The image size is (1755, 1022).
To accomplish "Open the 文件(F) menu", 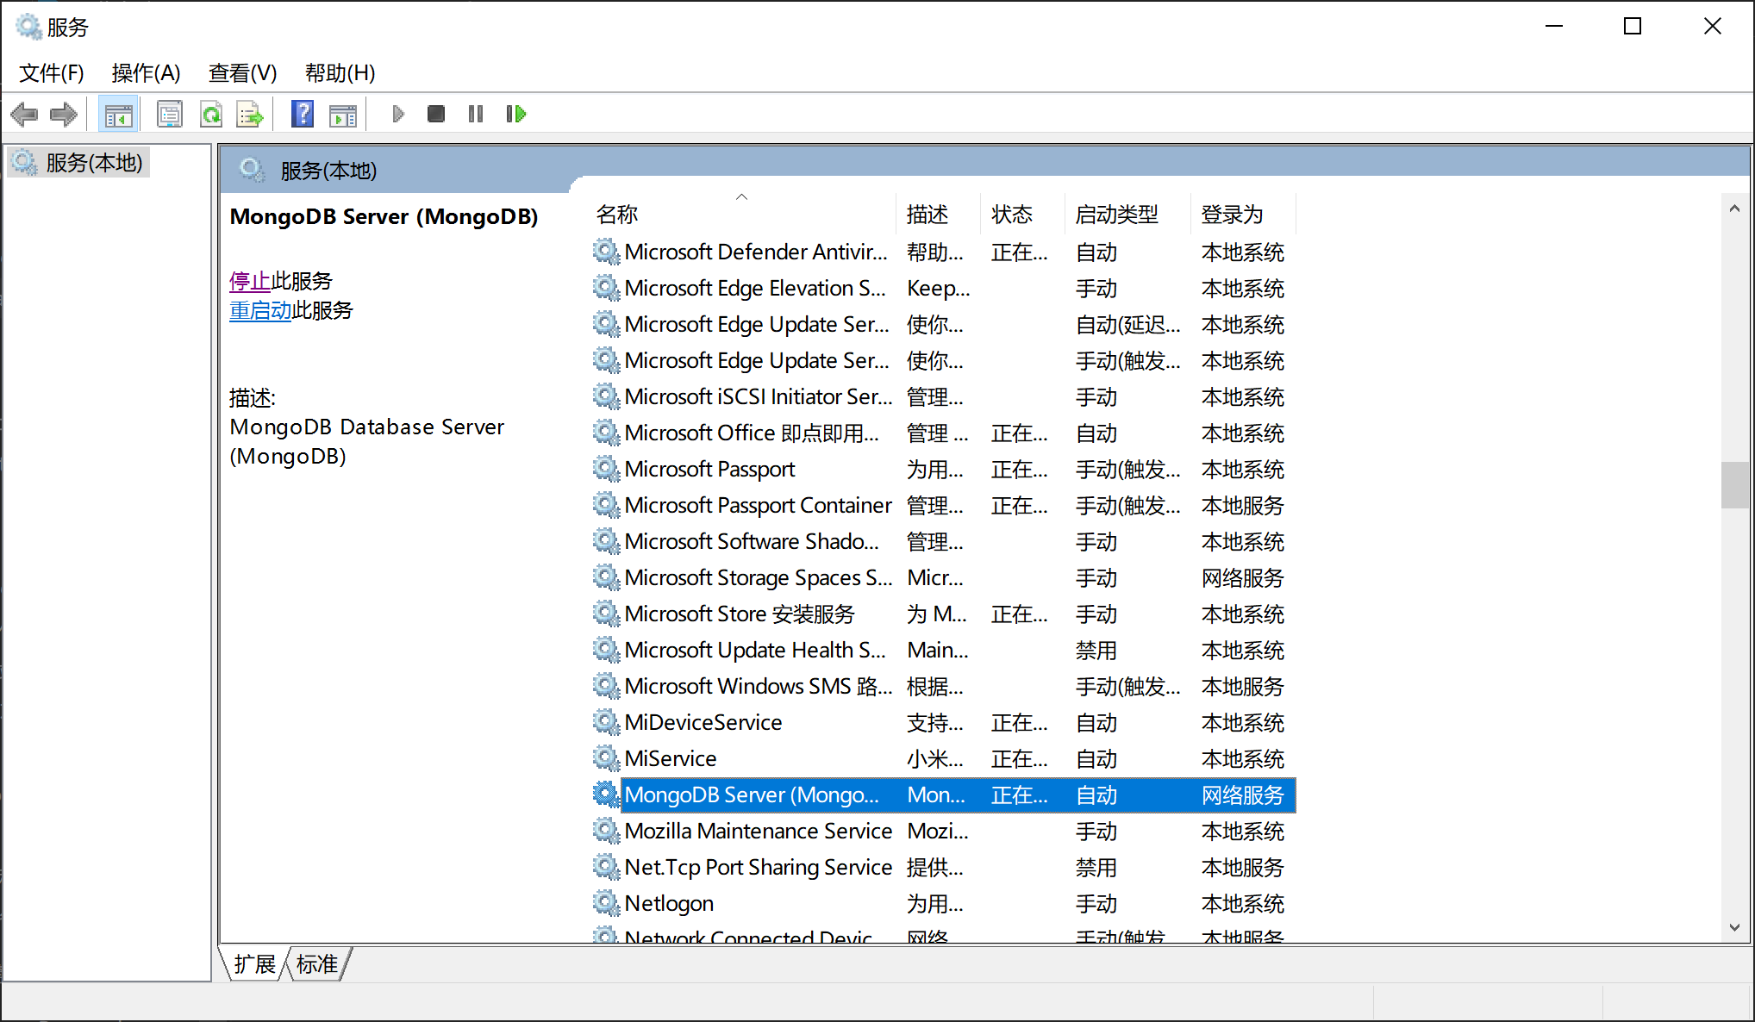I will click(x=52, y=73).
